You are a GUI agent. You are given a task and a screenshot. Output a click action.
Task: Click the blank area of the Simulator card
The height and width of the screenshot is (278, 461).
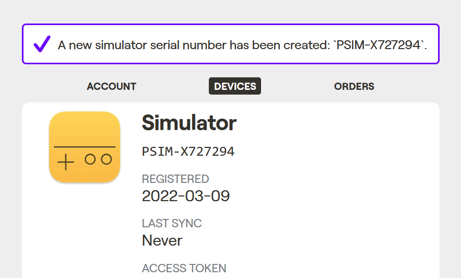tap(338, 191)
